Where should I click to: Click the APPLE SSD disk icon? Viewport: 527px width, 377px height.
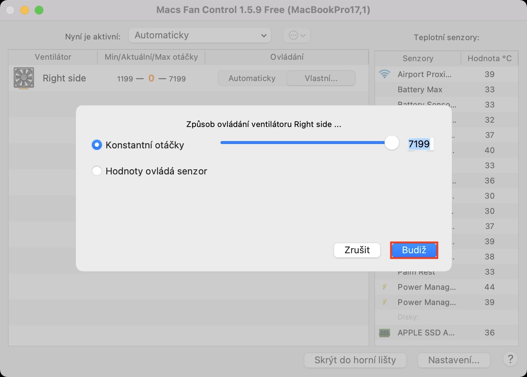384,332
